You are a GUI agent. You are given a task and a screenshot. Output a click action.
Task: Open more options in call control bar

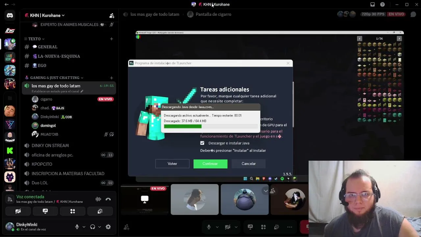coord(290,227)
